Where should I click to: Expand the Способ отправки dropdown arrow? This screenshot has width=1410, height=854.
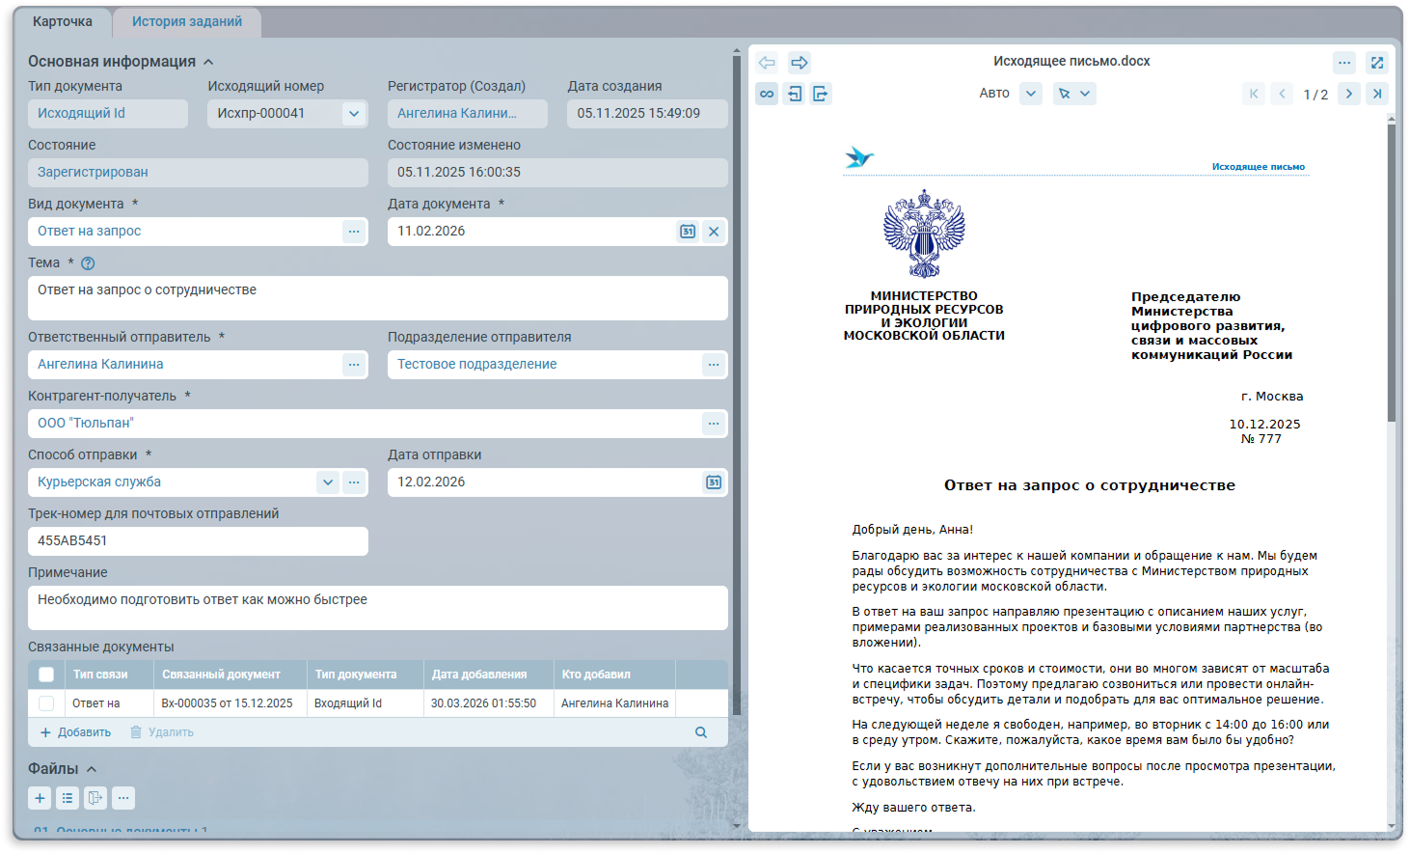click(328, 482)
